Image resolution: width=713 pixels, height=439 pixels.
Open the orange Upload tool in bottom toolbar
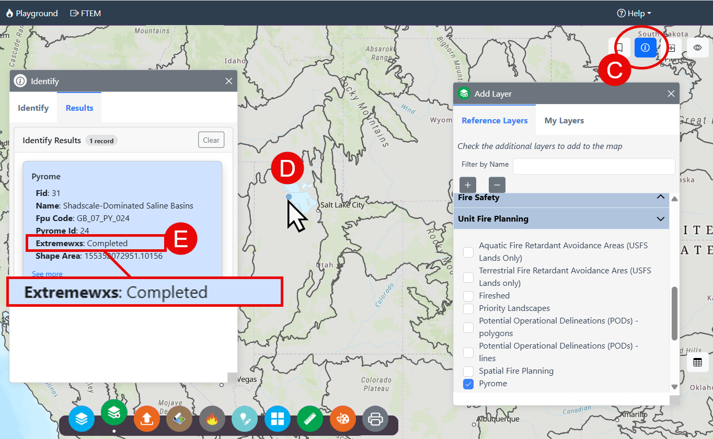coord(147,419)
